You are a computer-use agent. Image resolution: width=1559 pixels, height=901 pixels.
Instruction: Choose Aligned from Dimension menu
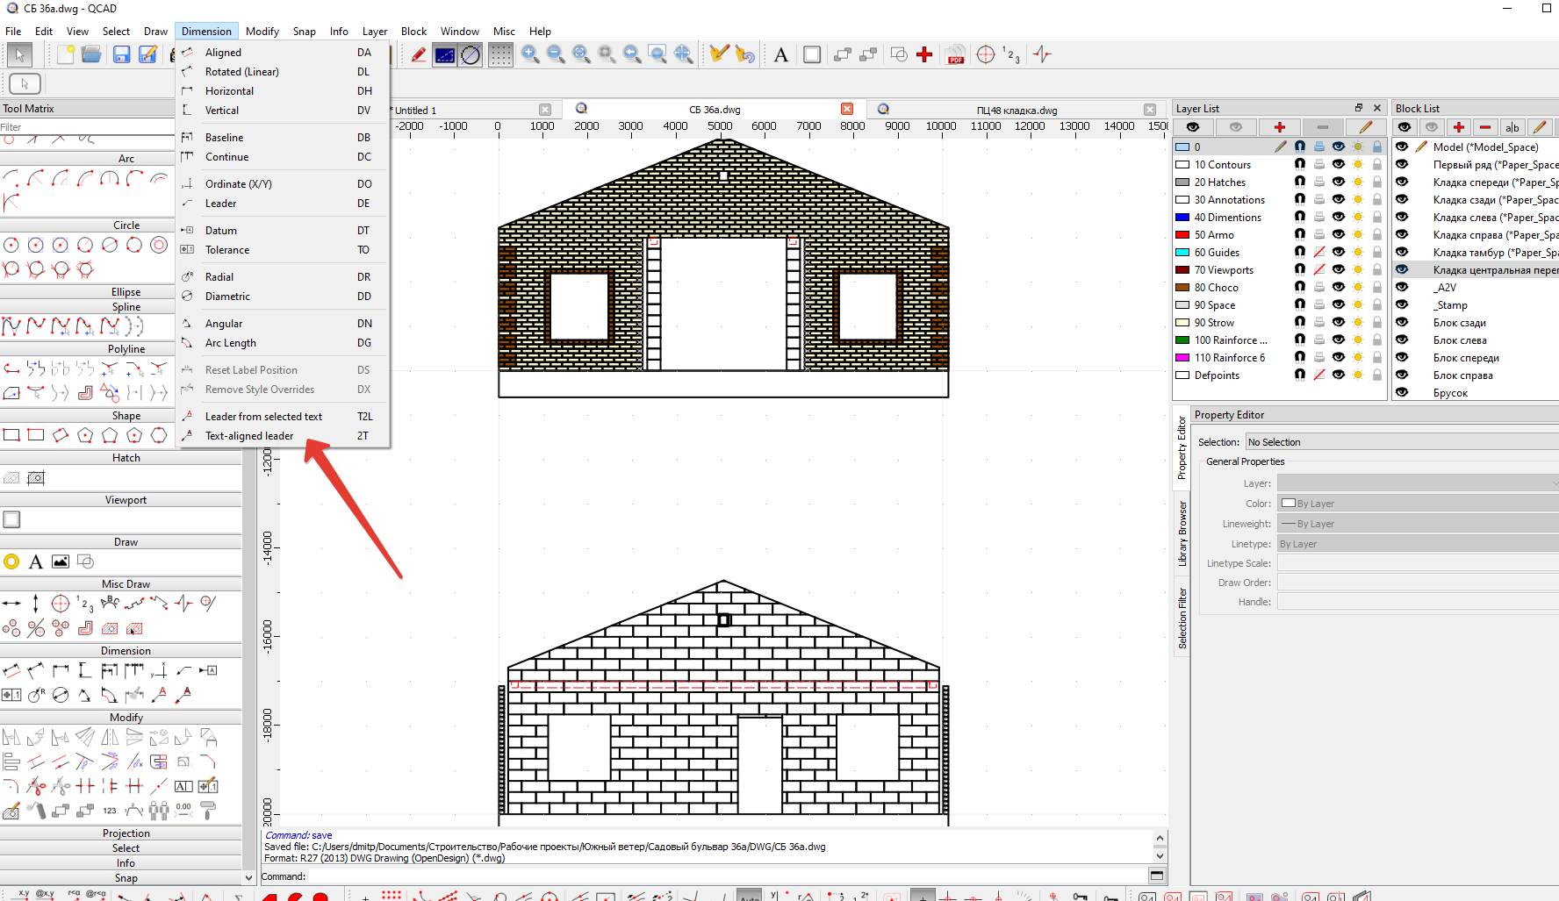[x=283, y=53]
